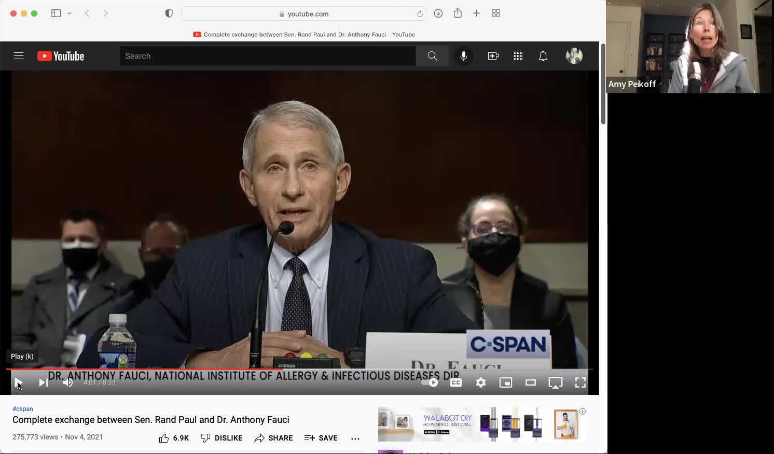Click the youtube.com address bar
The width and height of the screenshot is (774, 454).
click(303, 13)
